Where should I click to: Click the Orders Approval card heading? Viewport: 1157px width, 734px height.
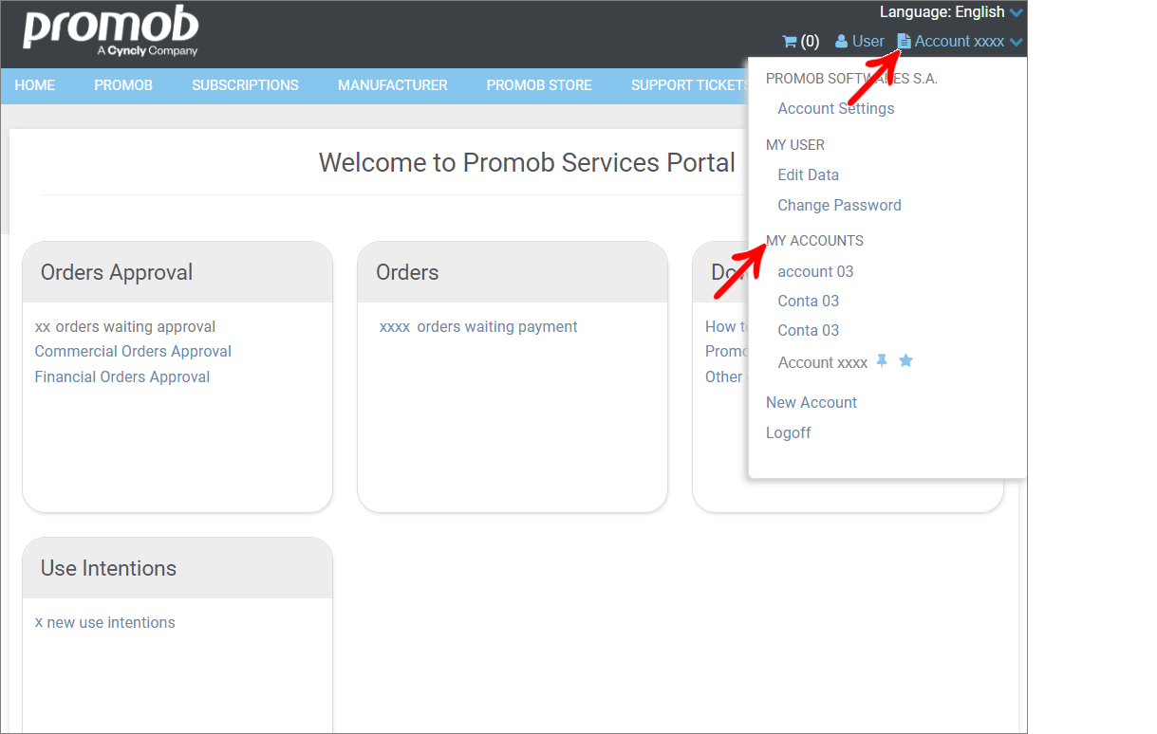tap(117, 272)
